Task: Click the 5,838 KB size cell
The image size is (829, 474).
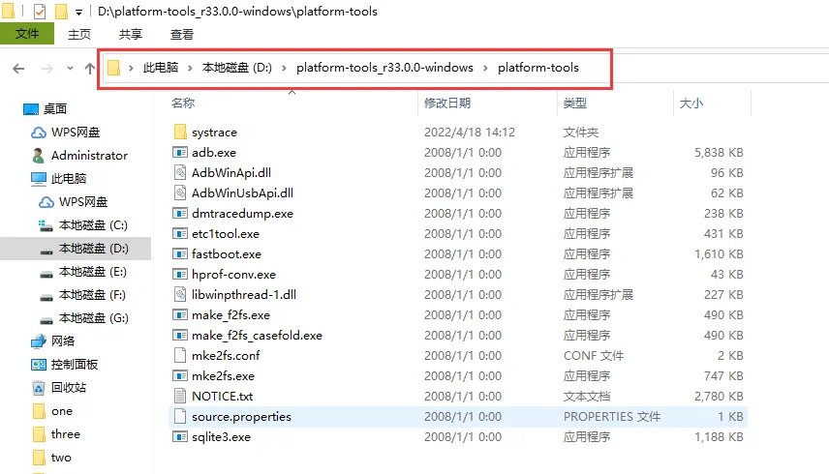Action: (x=719, y=153)
